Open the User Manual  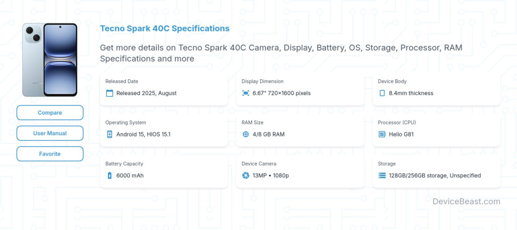(50, 133)
